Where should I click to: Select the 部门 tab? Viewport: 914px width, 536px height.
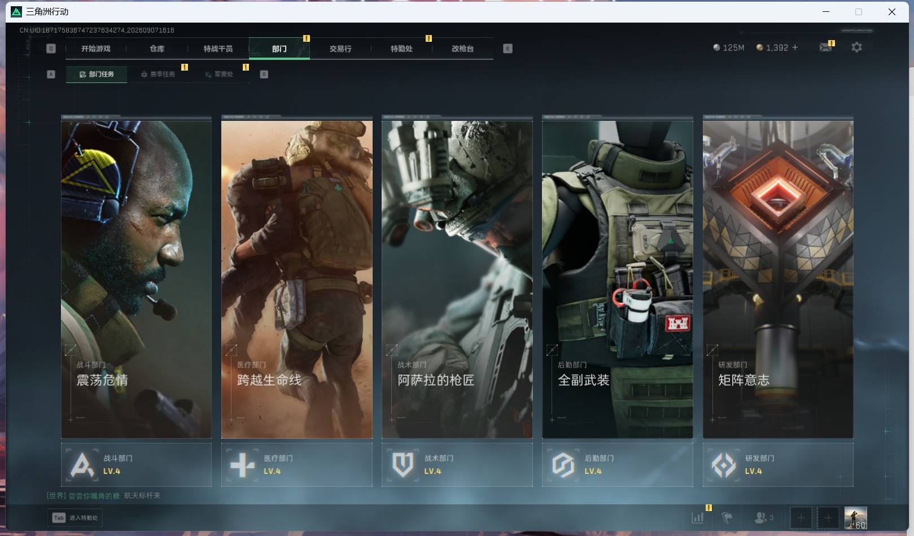[x=279, y=49]
